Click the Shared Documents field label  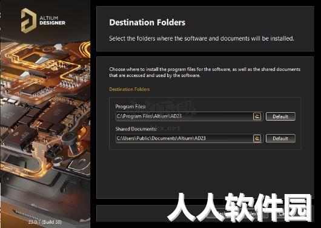[x=136, y=129]
